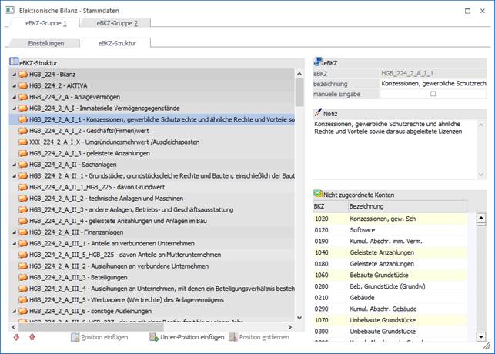495x354 pixels.
Task: Click the red move-down arrow icon
Action: coord(16,337)
